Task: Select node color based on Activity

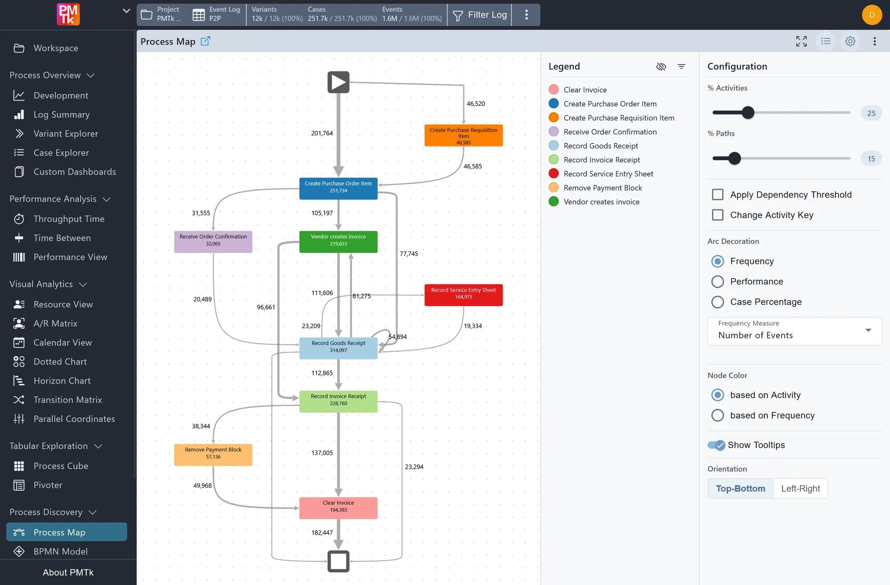Action: [717, 395]
